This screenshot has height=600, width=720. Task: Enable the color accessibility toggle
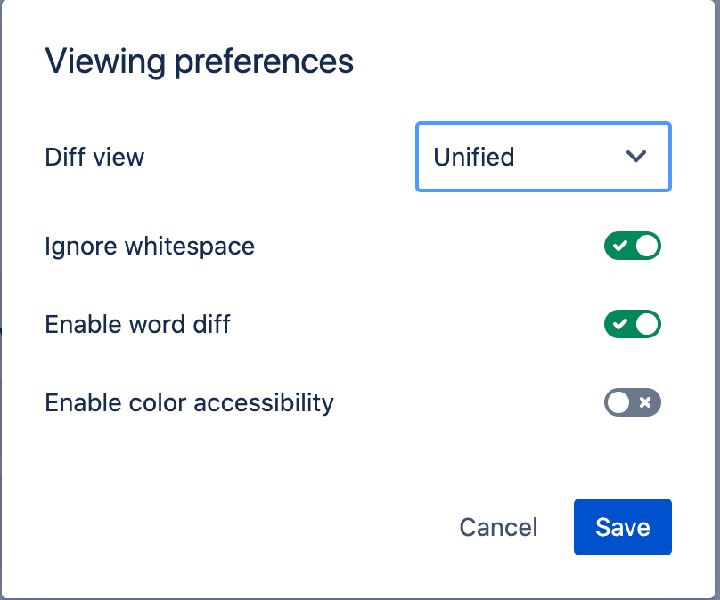pyautogui.click(x=633, y=402)
